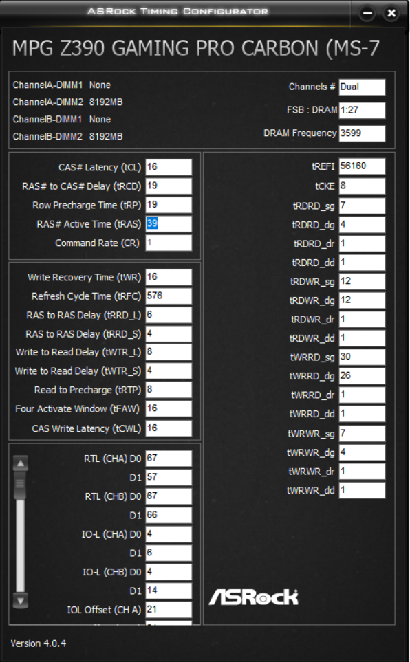Viewport: 410px width, 662px height.
Task: Select the tRRD_S value field
Action: [169, 334]
